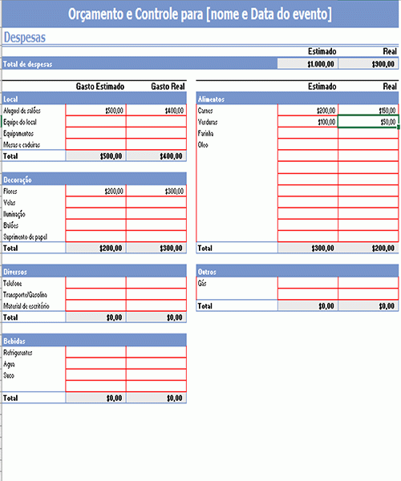
Task: Select the Aluguel de salões estimated cost cell
Action: (95, 110)
